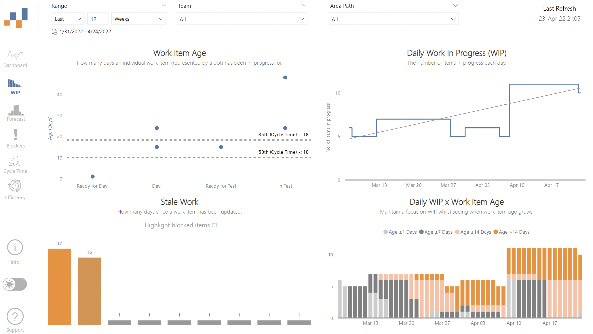Toggle Age >14 Days legend series
This screenshot has width=593, height=334.
coord(496,232)
